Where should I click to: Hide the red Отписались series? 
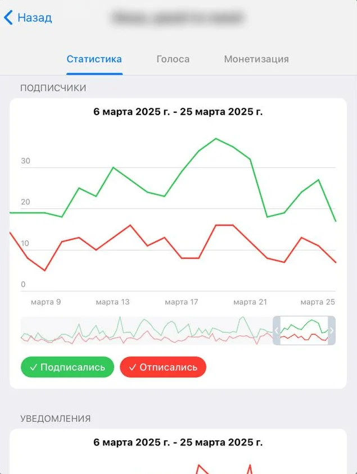click(163, 367)
